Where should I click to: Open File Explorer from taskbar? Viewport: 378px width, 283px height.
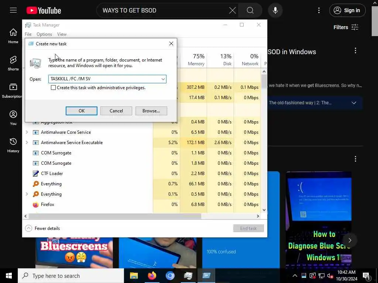(134, 276)
